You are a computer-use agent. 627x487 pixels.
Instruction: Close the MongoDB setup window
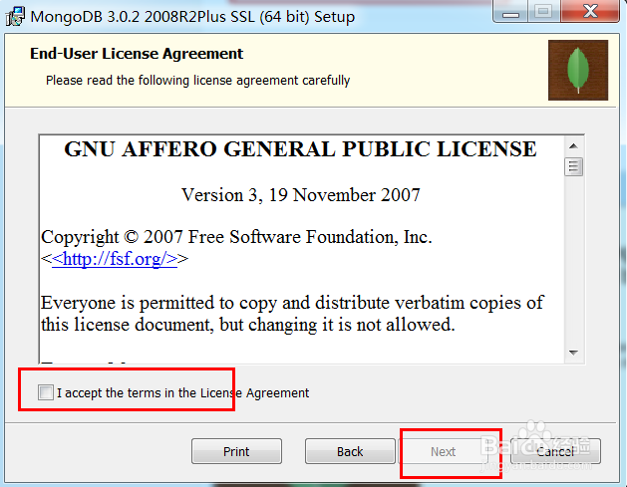click(590, 11)
